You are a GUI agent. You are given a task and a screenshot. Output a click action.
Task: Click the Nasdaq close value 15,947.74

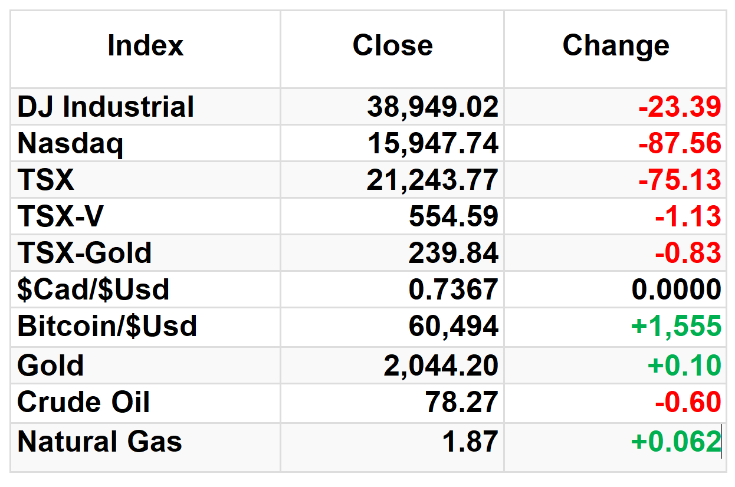pyautogui.click(x=433, y=144)
